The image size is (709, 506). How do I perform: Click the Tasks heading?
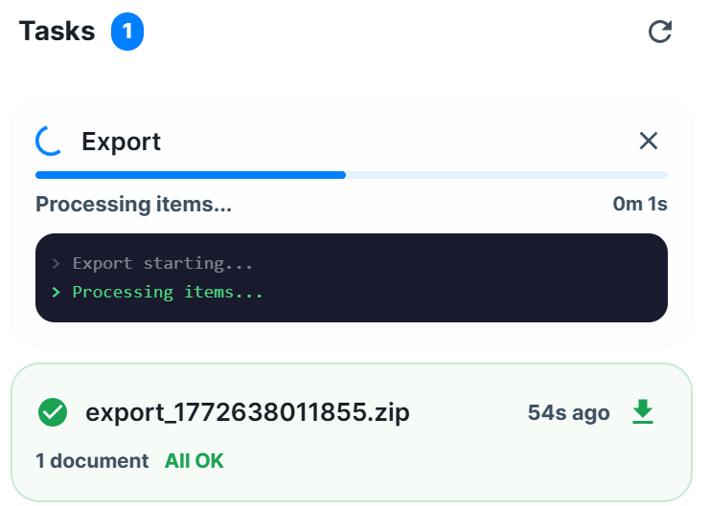(x=57, y=32)
